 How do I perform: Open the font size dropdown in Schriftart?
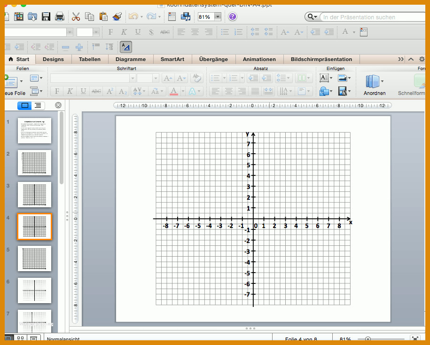tap(156, 78)
